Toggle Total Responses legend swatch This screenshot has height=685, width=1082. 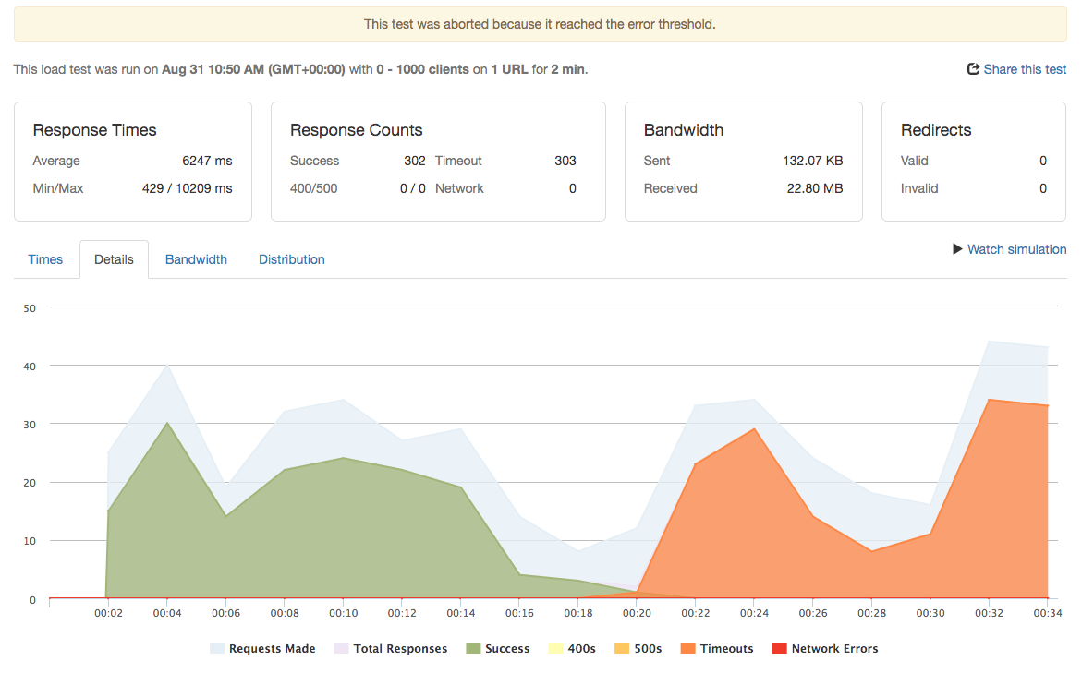pyautogui.click(x=341, y=648)
